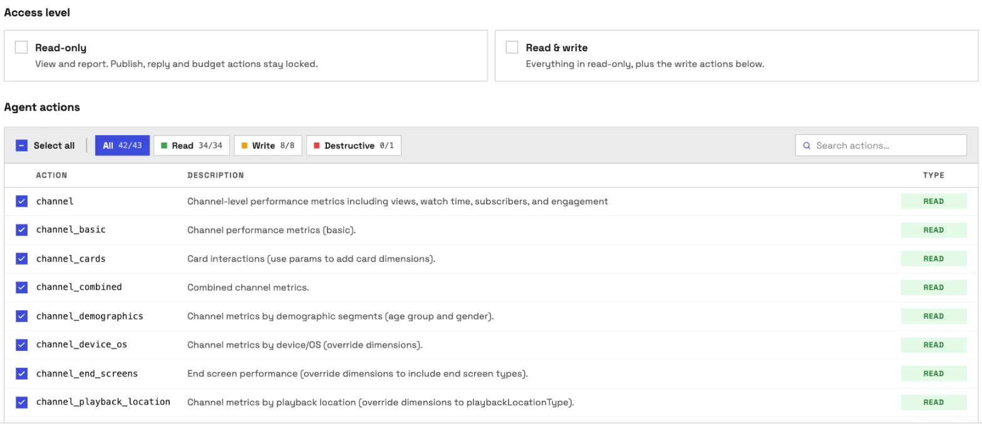Click the Read & write label text

tap(557, 48)
